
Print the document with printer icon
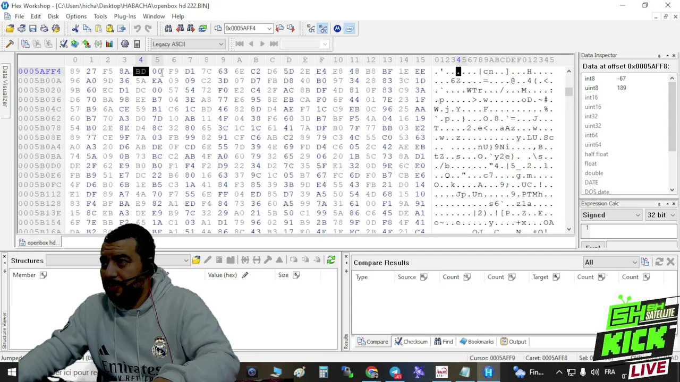[44, 29]
